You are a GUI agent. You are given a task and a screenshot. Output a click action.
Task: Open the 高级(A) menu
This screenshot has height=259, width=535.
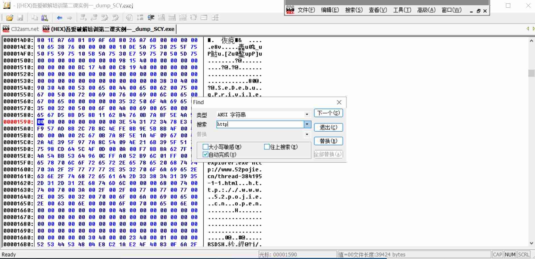coord(426,10)
